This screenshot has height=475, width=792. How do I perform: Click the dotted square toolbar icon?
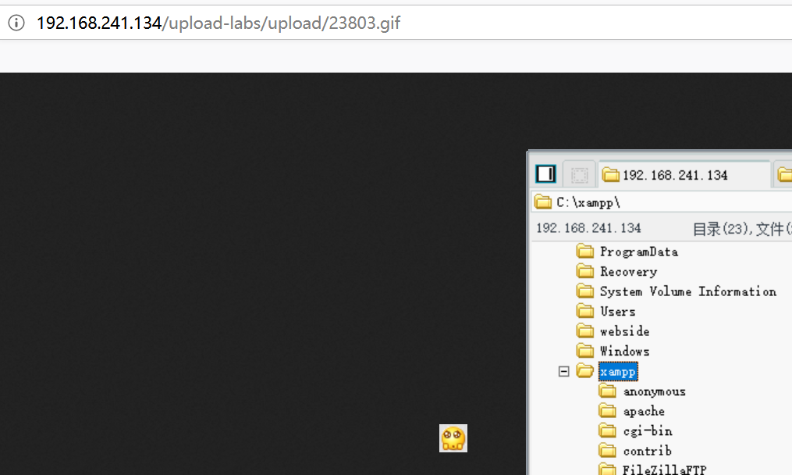[x=579, y=175]
